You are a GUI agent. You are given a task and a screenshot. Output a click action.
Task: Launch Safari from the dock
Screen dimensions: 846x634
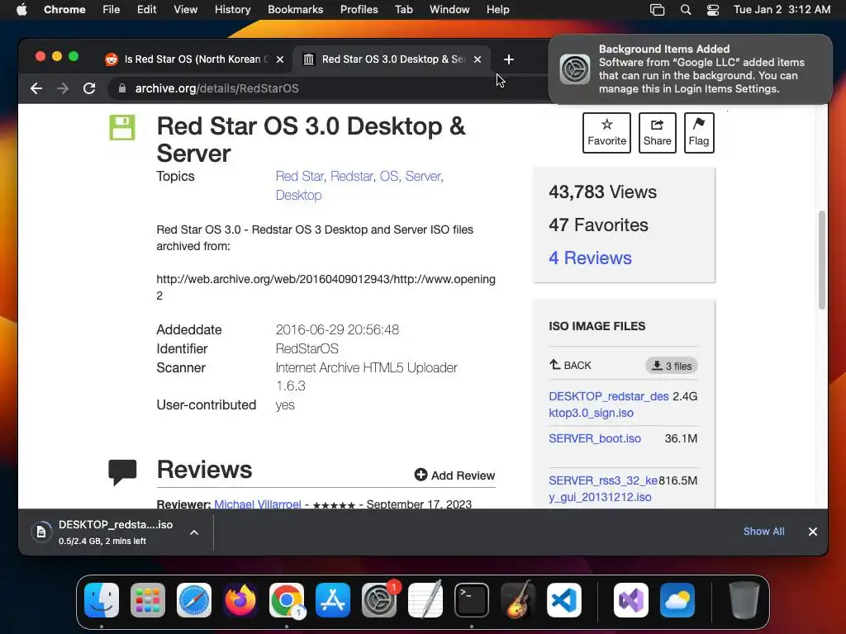tap(194, 600)
